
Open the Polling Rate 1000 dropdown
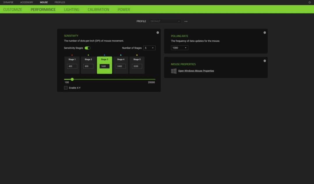click(x=180, y=48)
